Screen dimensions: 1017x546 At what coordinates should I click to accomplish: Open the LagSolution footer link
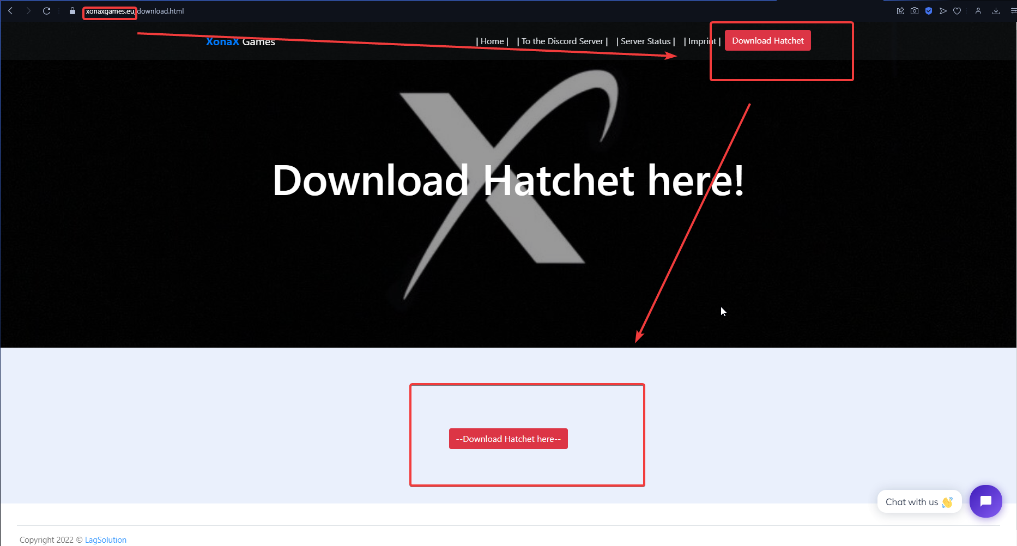(x=106, y=540)
